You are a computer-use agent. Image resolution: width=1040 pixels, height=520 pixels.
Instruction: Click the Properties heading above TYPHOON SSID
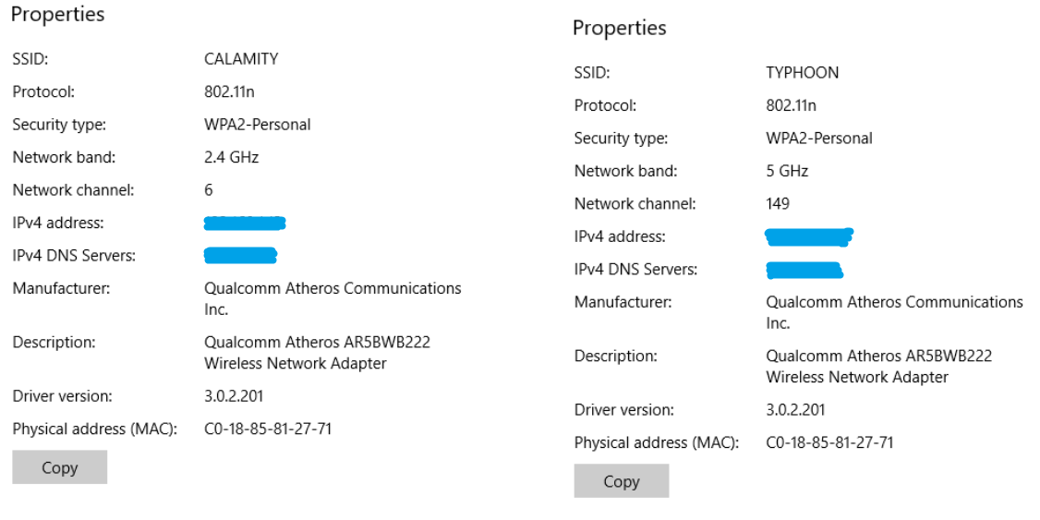coord(619,28)
